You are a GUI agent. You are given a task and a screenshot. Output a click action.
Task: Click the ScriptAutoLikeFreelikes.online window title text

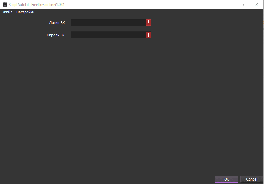tap(37, 5)
